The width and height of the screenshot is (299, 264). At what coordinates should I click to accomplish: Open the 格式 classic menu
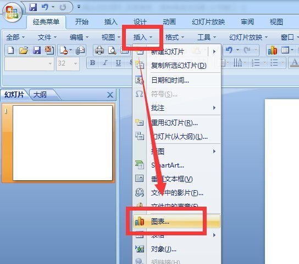pyautogui.click(x=175, y=37)
